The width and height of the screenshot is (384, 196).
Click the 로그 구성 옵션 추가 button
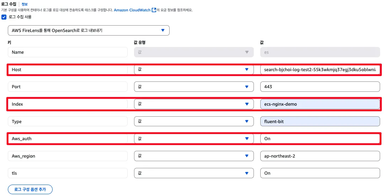coord(30,190)
